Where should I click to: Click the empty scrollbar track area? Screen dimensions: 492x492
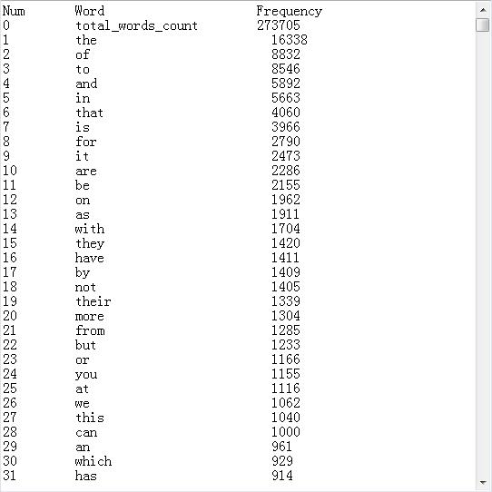[x=483, y=253]
